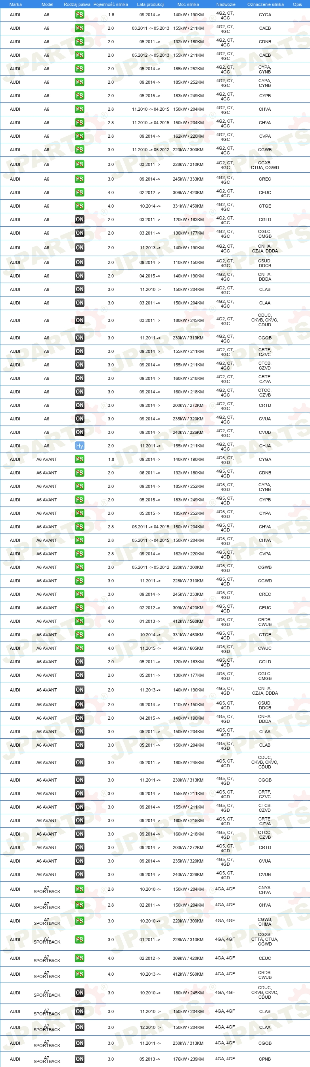310x1067 pixels.
Task: Click the diesel ON icon in the A6 sedan CGQB row
Action: pyautogui.click(x=79, y=338)
